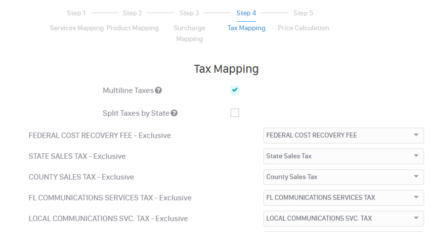The image size is (431, 232).
Task: Uncheck the Multiline Taxes checkbox
Action: pos(235,90)
